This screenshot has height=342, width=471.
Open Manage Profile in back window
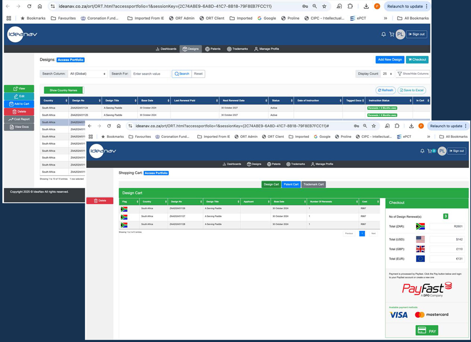[x=267, y=49]
